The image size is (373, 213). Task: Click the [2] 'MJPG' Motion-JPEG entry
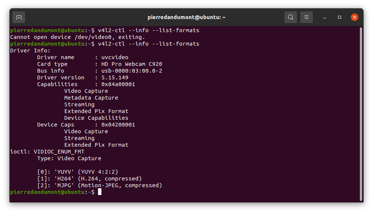[x=100, y=185]
